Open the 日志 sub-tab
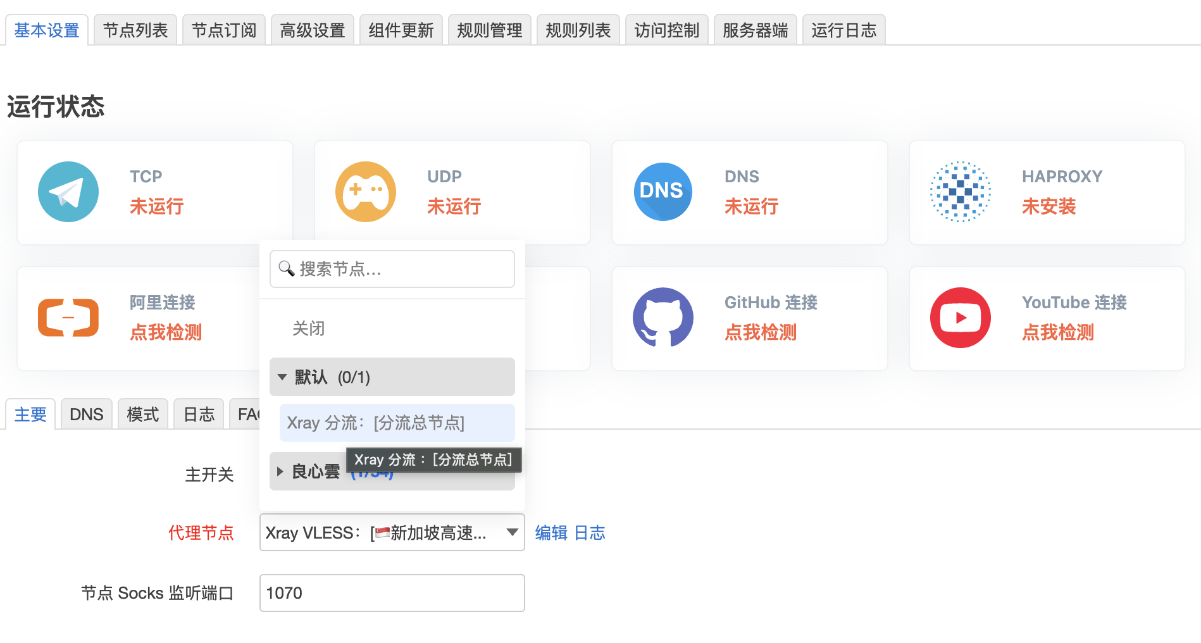Image resolution: width=1201 pixels, height=643 pixels. [x=199, y=414]
